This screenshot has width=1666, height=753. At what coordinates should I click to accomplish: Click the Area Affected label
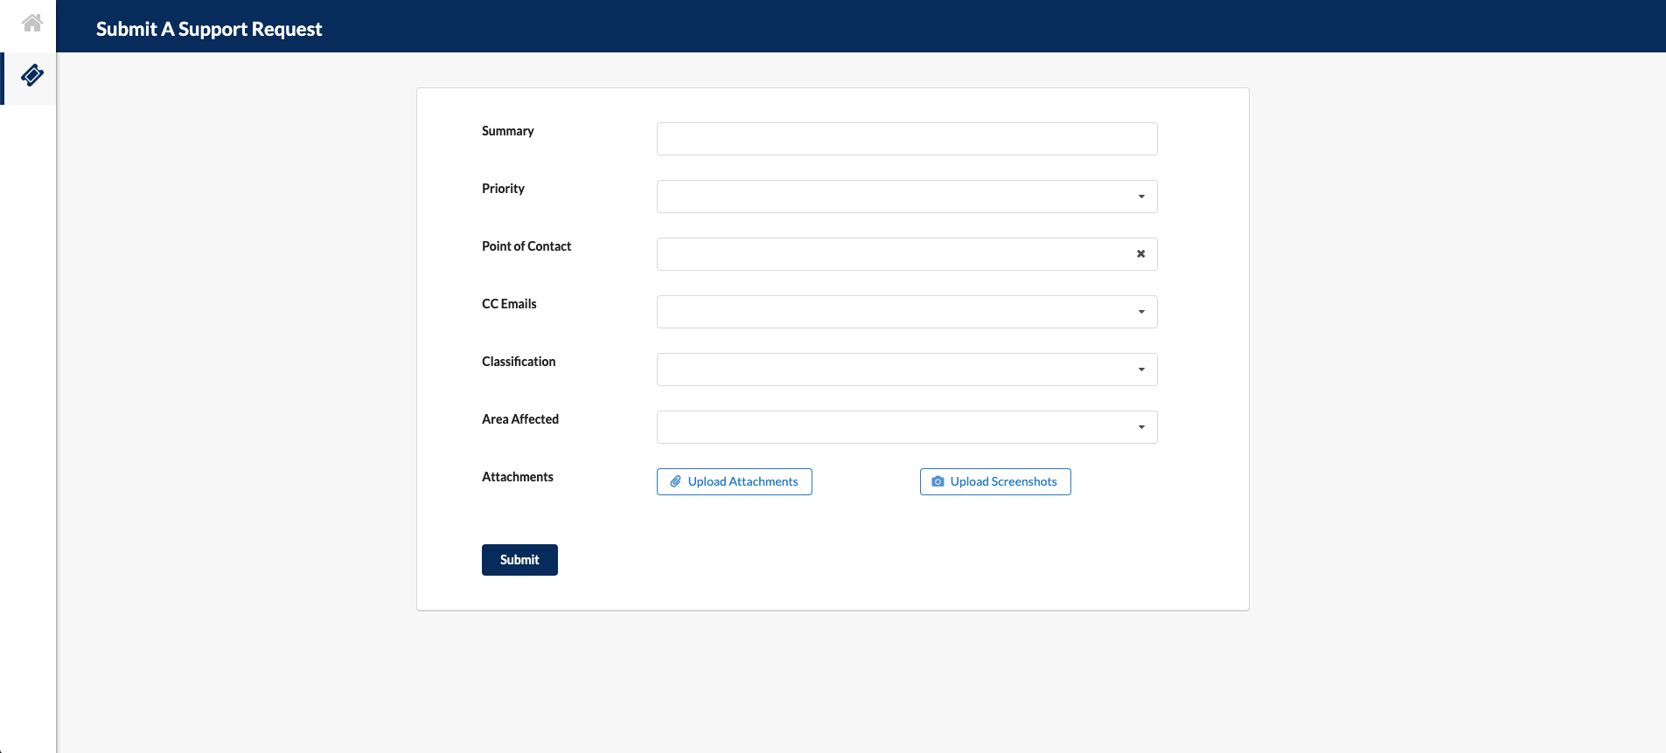click(519, 419)
